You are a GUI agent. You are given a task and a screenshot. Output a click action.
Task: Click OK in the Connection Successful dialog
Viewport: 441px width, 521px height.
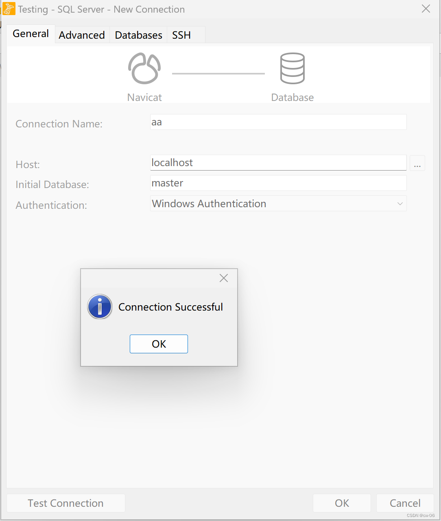pos(159,344)
